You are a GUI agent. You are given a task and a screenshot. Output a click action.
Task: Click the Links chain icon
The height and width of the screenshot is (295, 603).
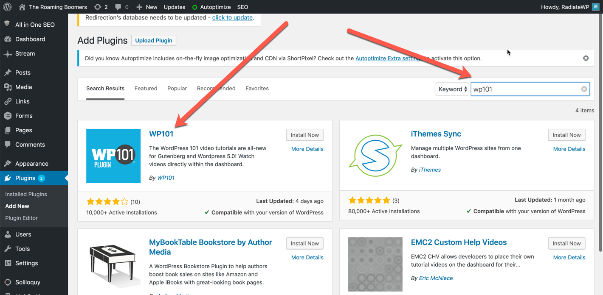click(x=8, y=101)
